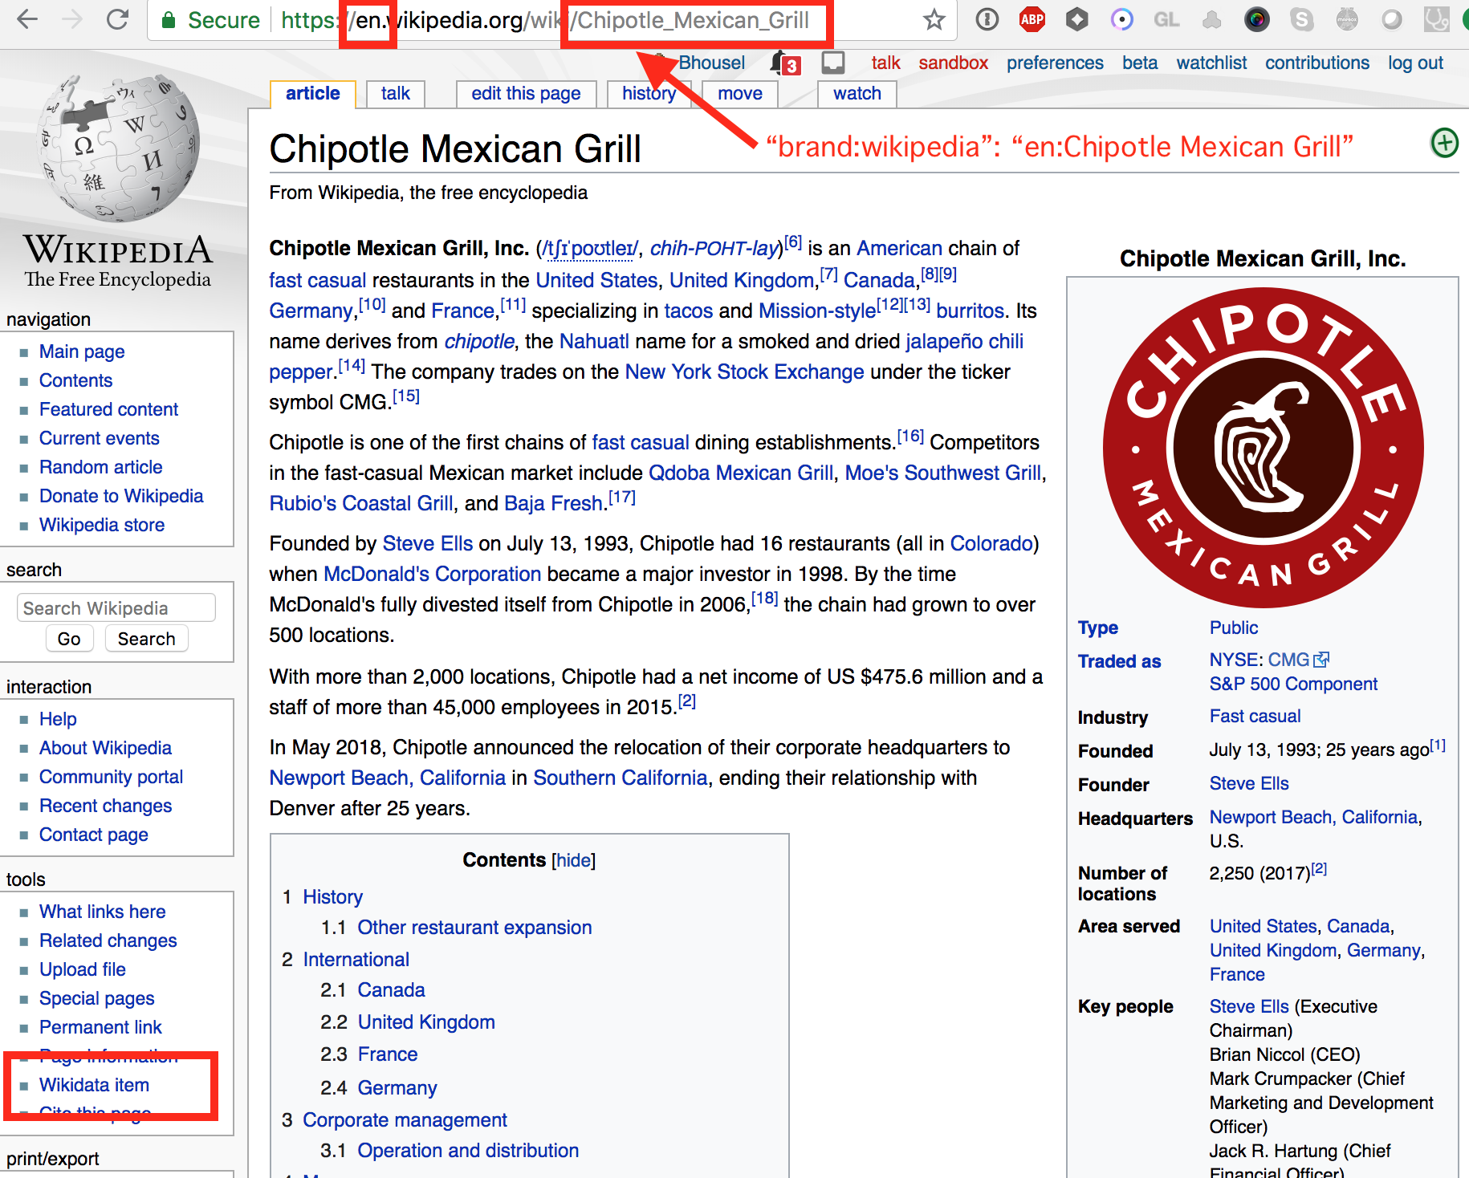Reload the page with the refresh icon
1469x1178 pixels.
tap(118, 19)
